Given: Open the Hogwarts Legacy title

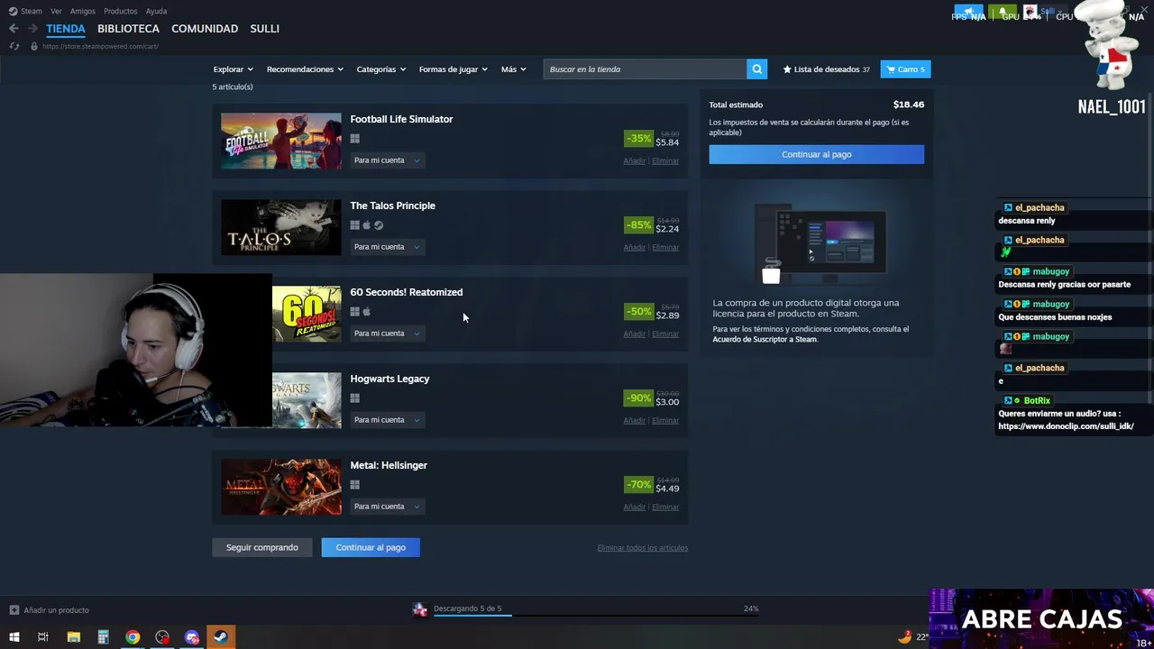Looking at the screenshot, I should click(x=389, y=379).
